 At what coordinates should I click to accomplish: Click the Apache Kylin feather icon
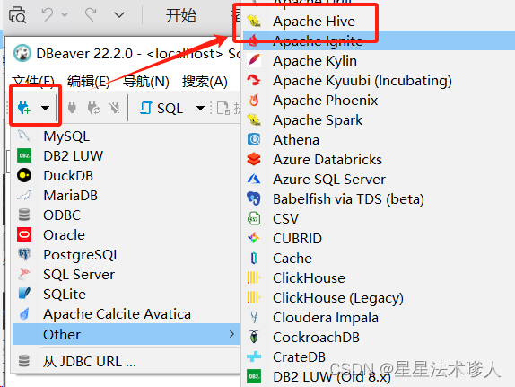point(254,60)
